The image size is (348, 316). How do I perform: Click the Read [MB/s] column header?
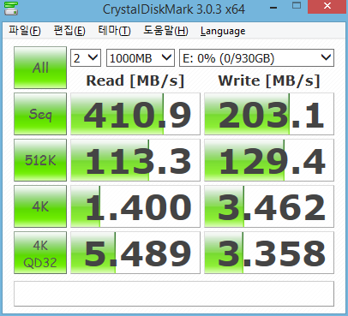[135, 80]
